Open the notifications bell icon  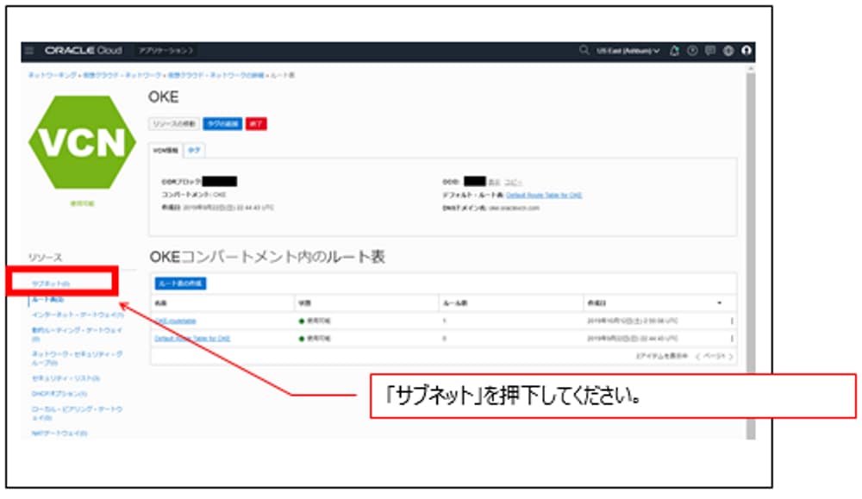(675, 52)
